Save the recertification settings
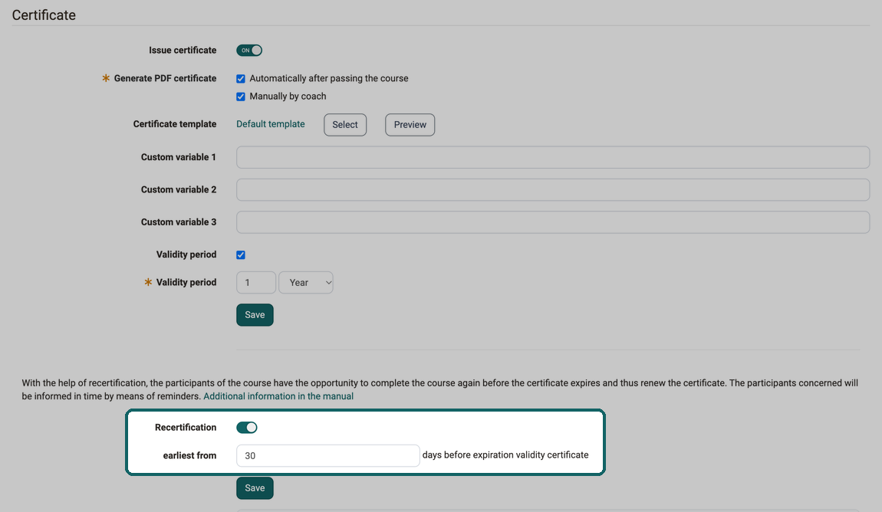Image resolution: width=882 pixels, height=512 pixels. point(255,487)
